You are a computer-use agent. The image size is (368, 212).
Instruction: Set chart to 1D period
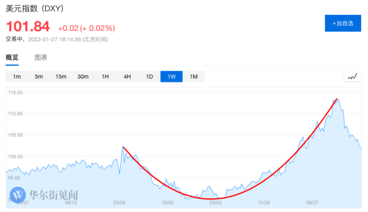tap(149, 76)
